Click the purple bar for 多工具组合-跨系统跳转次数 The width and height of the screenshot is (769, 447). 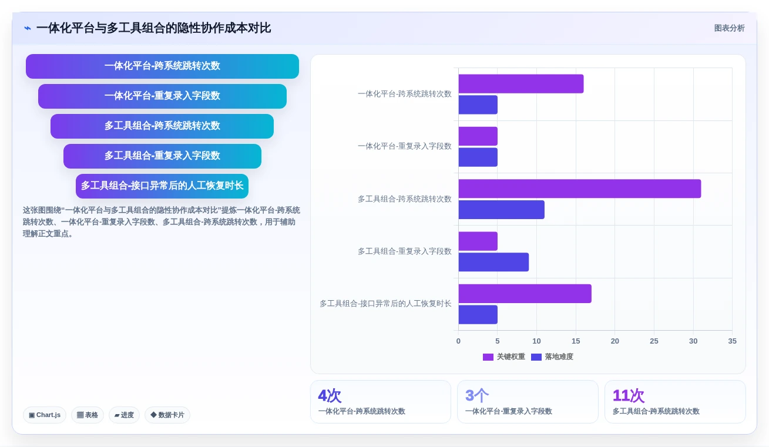pyautogui.click(x=580, y=189)
